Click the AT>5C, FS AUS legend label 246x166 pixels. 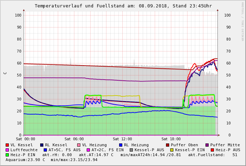64,150
